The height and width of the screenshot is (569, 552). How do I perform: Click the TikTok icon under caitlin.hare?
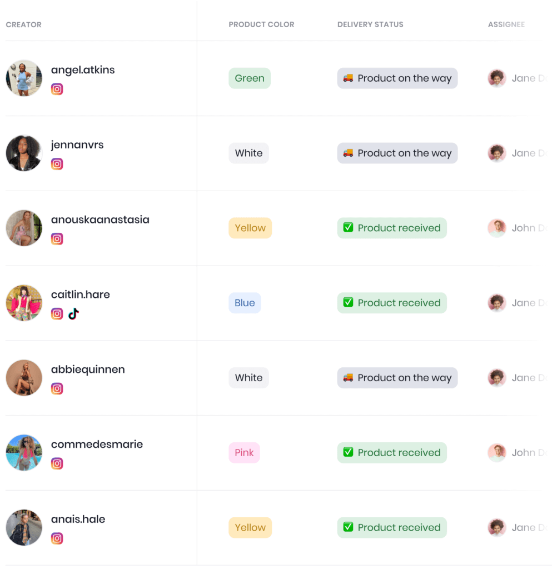coord(74,313)
